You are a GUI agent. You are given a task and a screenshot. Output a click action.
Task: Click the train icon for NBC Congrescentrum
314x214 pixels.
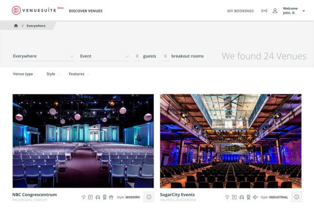coord(104,197)
